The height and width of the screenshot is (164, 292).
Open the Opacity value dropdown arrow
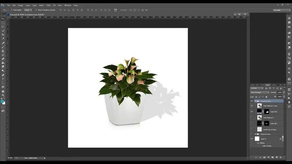point(284,92)
